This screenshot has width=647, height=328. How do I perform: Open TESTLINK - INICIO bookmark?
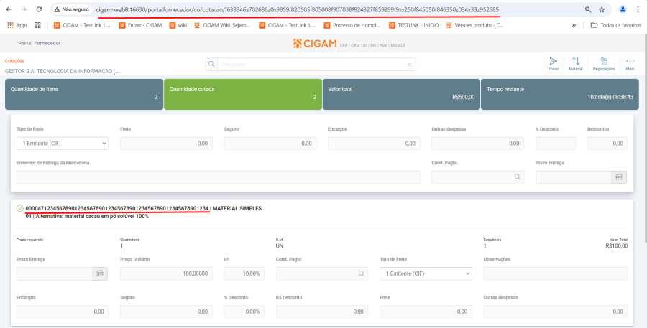tap(414, 25)
